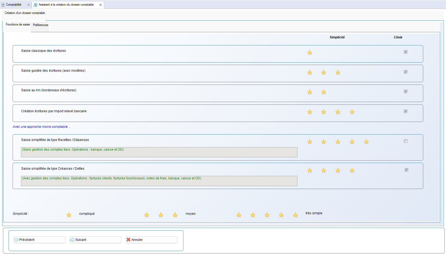Click the third star in Saisie guidée row
Screen dimensions: 446x254
pos(338,72)
